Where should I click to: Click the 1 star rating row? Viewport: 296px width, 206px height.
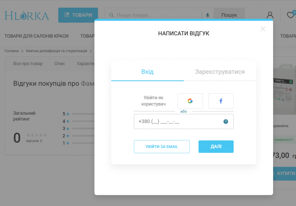pos(78,143)
